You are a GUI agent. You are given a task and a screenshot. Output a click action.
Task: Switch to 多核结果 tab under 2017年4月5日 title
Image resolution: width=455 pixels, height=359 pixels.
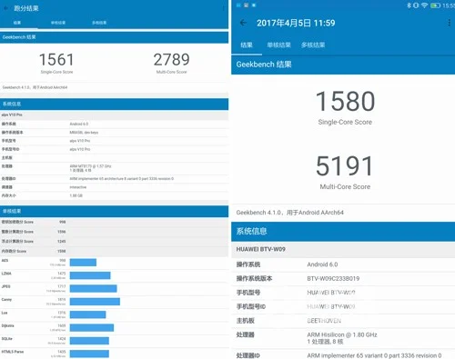(x=313, y=45)
